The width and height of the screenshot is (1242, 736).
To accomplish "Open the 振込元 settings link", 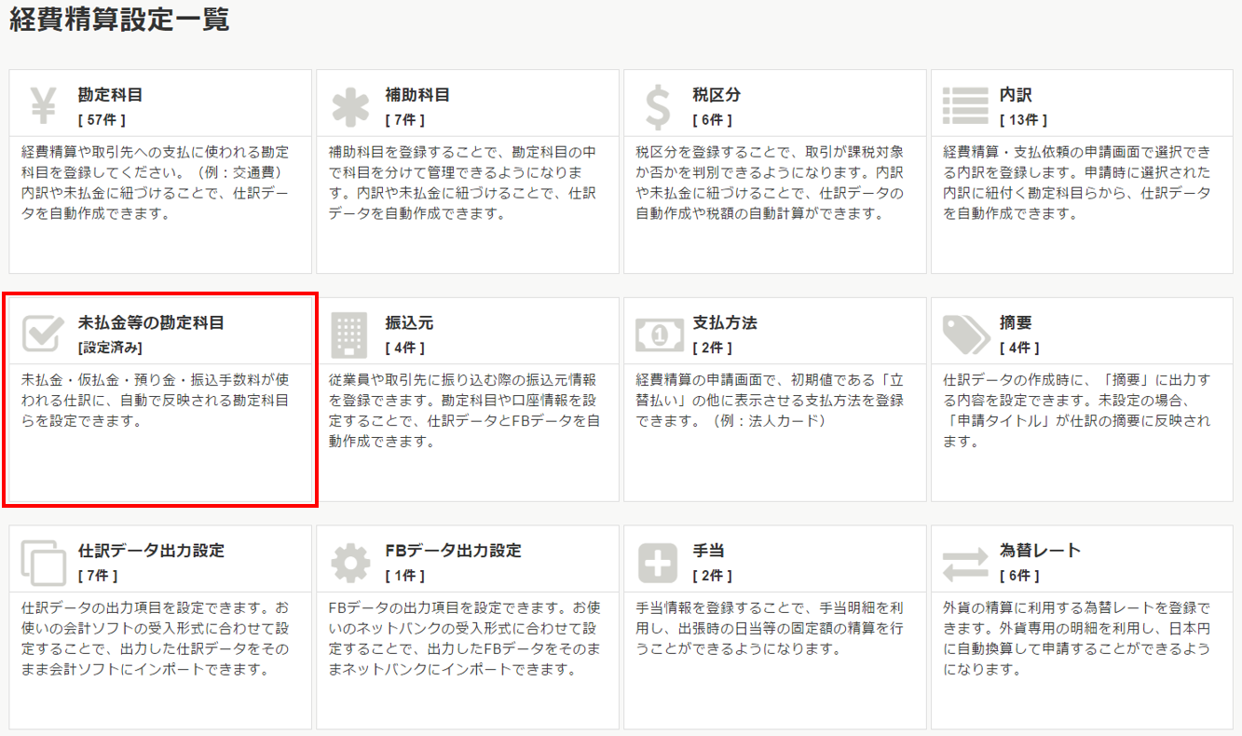I will 409,323.
